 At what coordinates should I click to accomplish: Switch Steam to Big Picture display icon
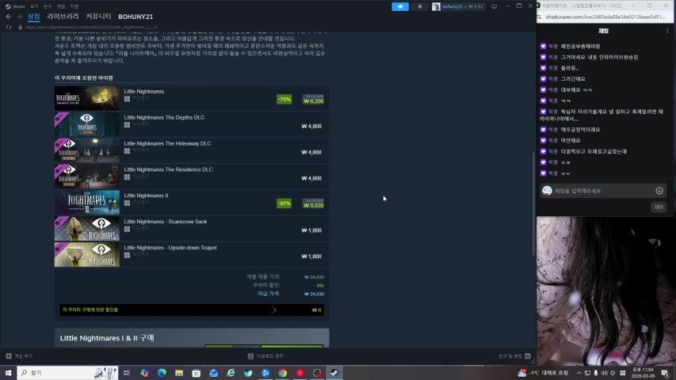pyautogui.click(x=494, y=6)
